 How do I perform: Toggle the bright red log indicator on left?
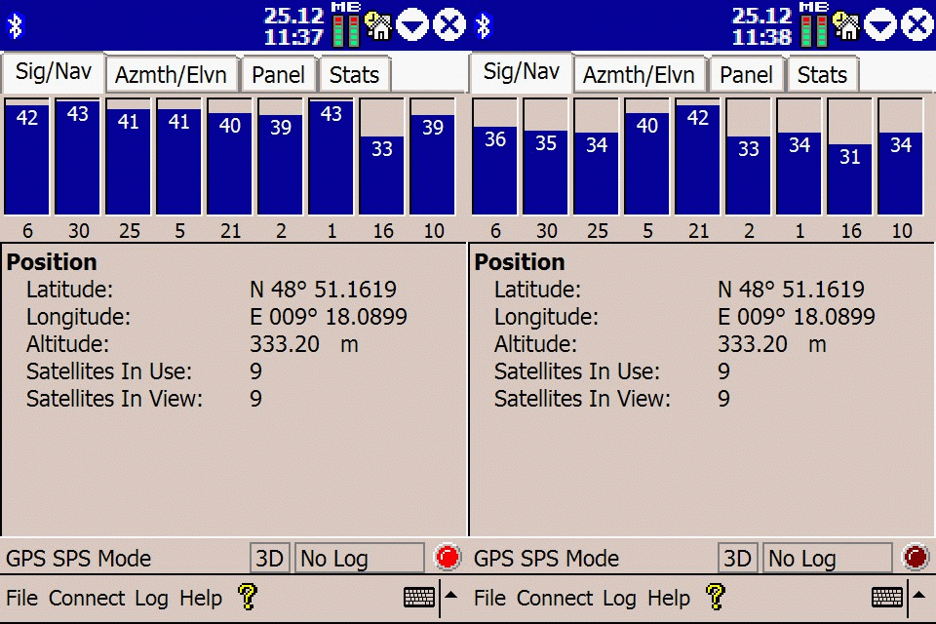pyautogui.click(x=447, y=558)
